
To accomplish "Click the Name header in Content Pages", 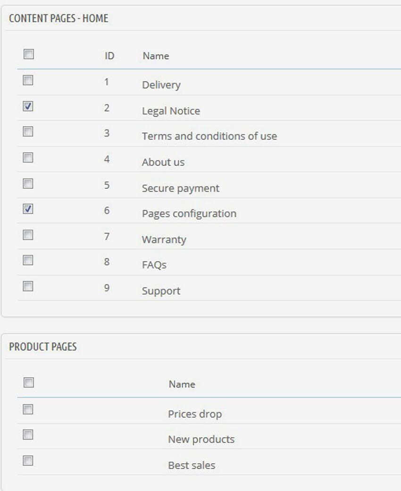I will [x=156, y=56].
